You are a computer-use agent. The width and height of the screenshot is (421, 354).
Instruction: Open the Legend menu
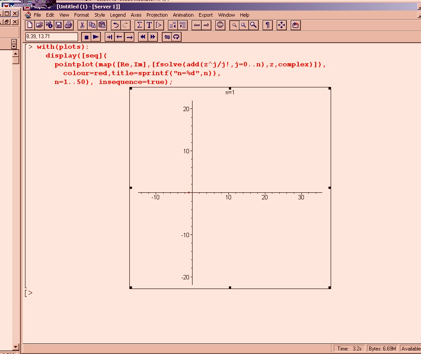[118, 15]
